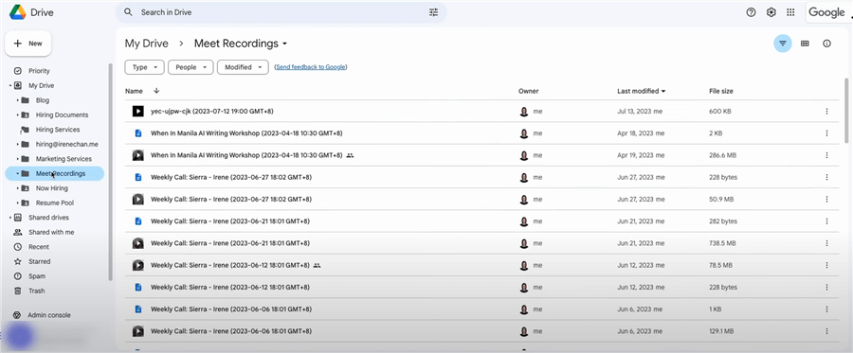This screenshot has height=353, width=853.
Task: Click the Owner column header
Action: [528, 91]
